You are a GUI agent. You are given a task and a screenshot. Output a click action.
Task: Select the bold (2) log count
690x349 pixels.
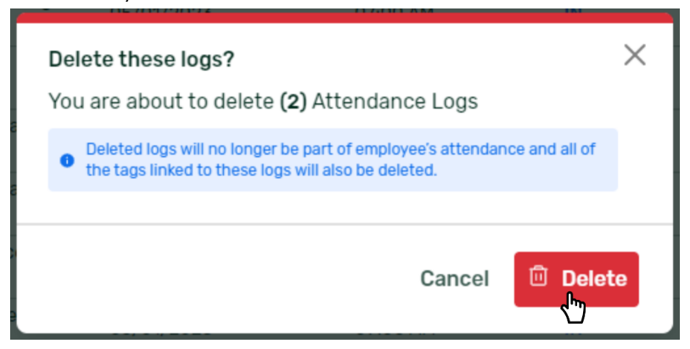pyautogui.click(x=293, y=102)
